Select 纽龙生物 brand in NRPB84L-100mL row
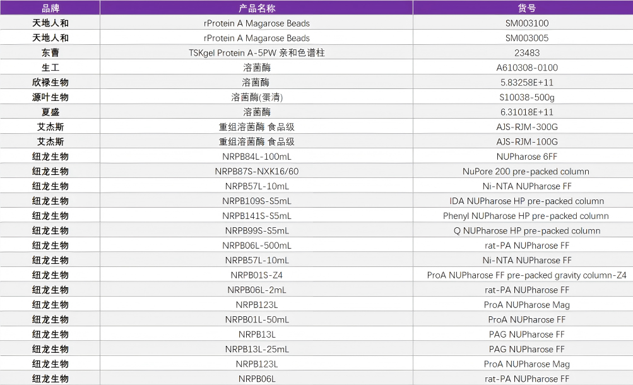 pyautogui.click(x=50, y=156)
